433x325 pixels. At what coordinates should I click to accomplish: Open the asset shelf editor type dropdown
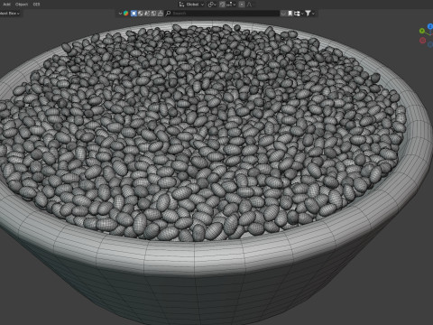(120, 14)
